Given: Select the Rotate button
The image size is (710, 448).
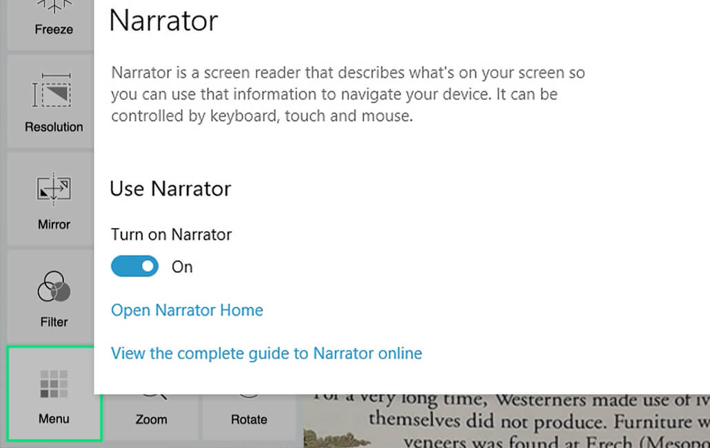Looking at the screenshot, I should pos(249,414).
